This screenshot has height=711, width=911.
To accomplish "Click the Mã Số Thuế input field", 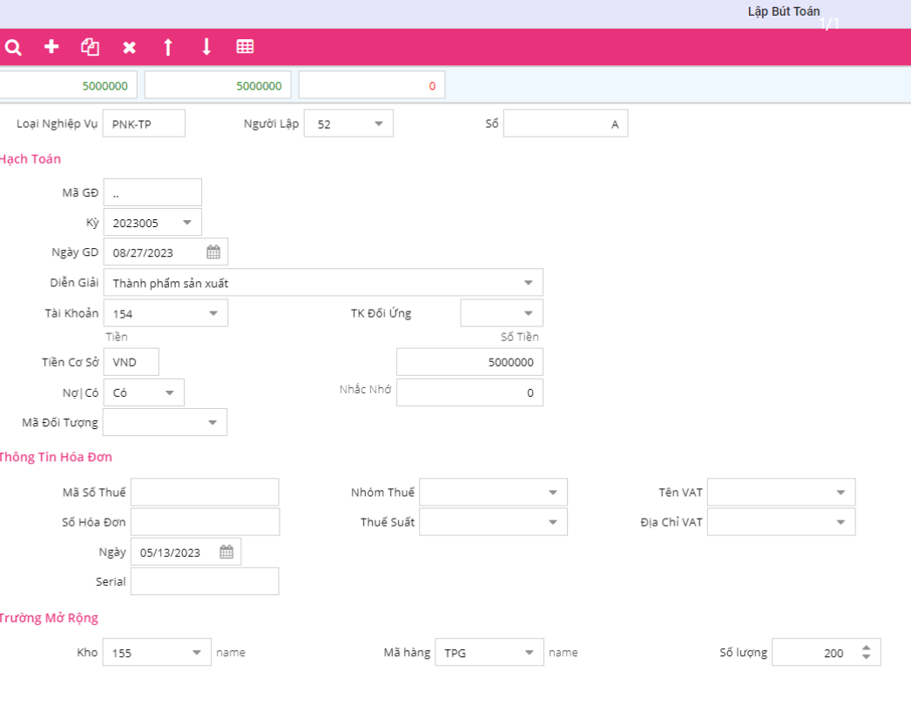I will click(205, 493).
